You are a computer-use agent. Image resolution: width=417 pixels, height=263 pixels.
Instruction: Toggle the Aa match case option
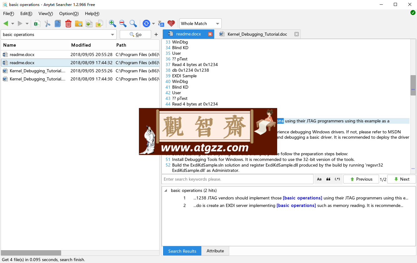(x=319, y=179)
